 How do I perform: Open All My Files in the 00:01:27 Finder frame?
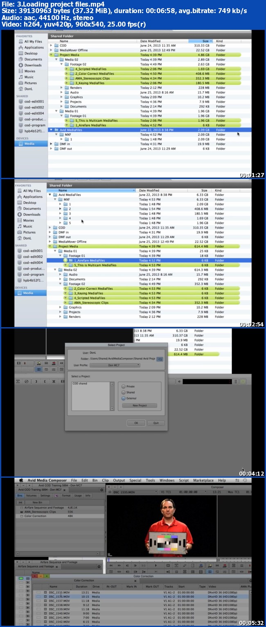29,41
